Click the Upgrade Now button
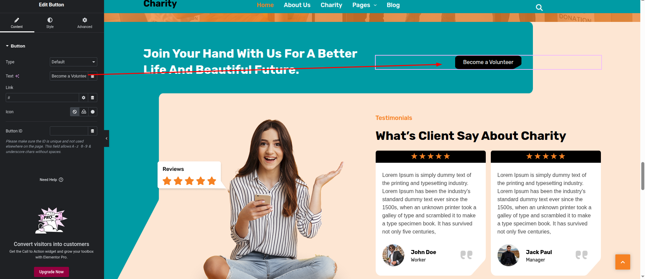Image resolution: width=645 pixels, height=279 pixels. coord(52,272)
